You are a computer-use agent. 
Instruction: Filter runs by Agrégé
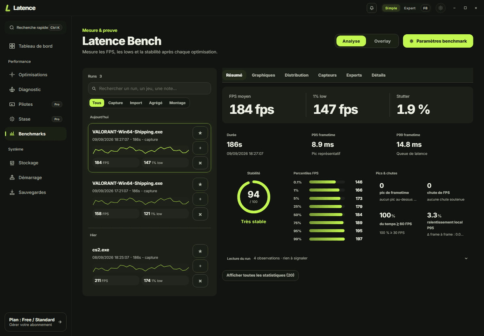coord(156,103)
